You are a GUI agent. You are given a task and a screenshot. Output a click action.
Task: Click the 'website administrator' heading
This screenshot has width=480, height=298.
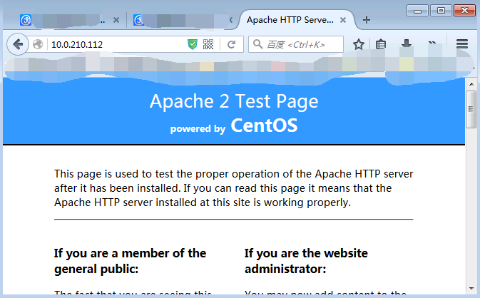(306, 261)
